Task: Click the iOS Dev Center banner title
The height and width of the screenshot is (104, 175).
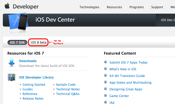Action: tap(55, 20)
